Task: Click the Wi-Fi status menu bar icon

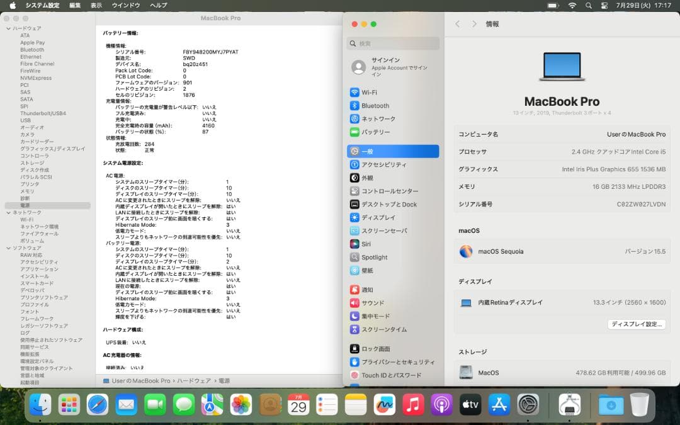Action: [x=572, y=6]
